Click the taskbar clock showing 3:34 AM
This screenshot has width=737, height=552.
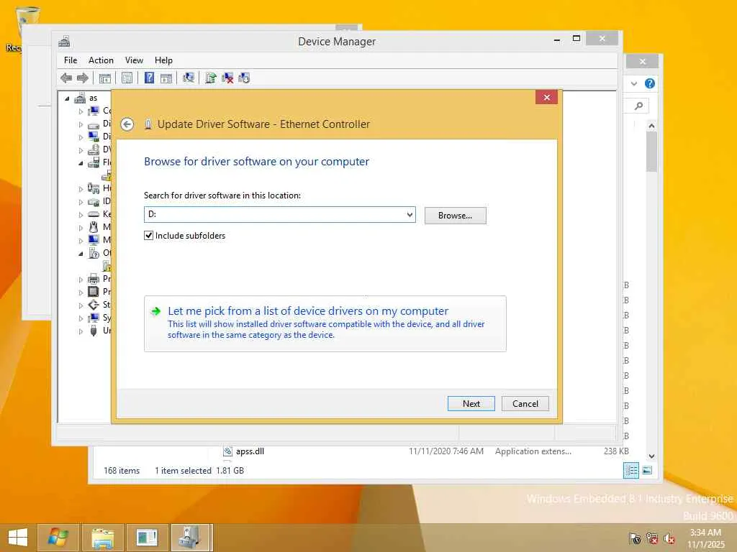coord(705,538)
